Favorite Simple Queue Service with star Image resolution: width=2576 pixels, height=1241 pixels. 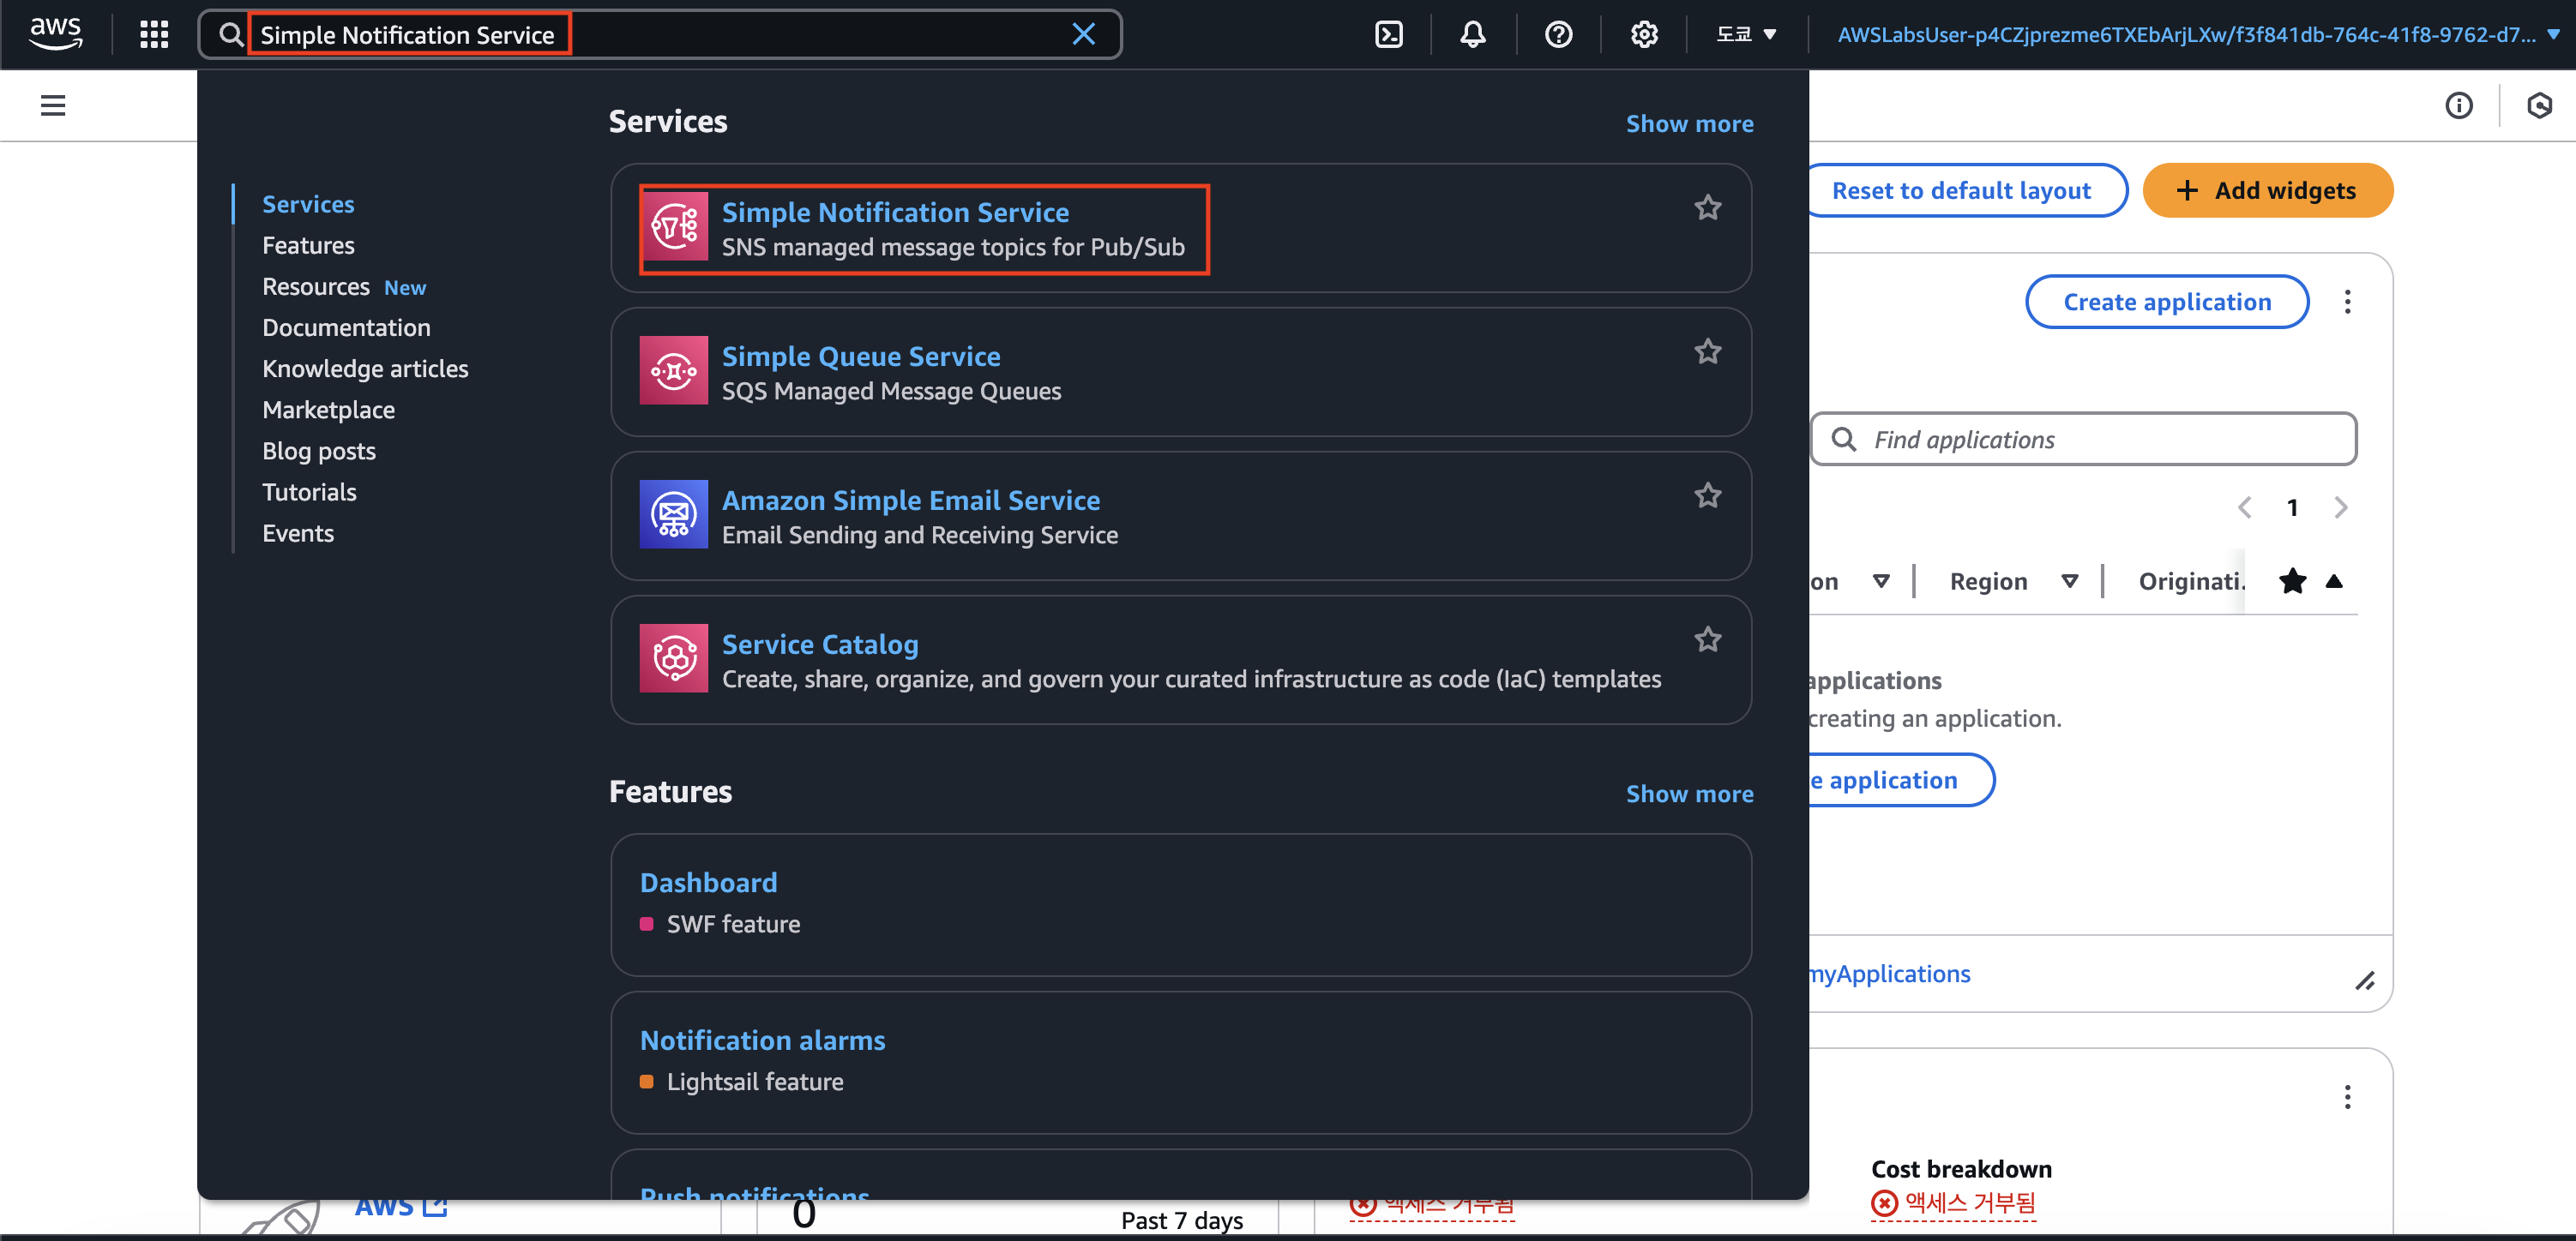pos(1708,351)
